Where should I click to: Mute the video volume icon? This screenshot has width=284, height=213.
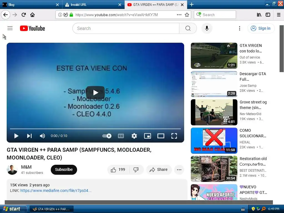click(42, 136)
